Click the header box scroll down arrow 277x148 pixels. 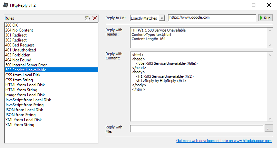pos(270,45)
